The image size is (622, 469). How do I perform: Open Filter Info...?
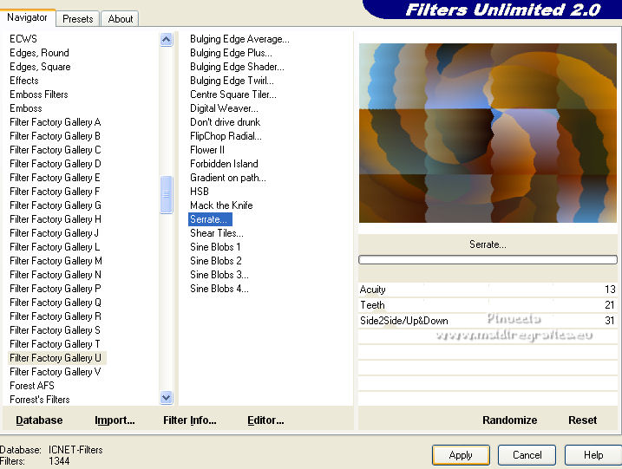[190, 420]
